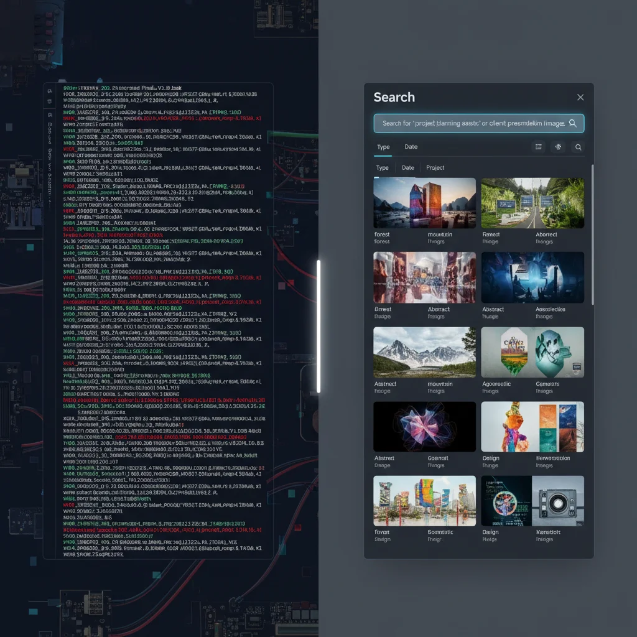637x637 pixels.
Task: Switch to the Type tab
Action: 383,147
